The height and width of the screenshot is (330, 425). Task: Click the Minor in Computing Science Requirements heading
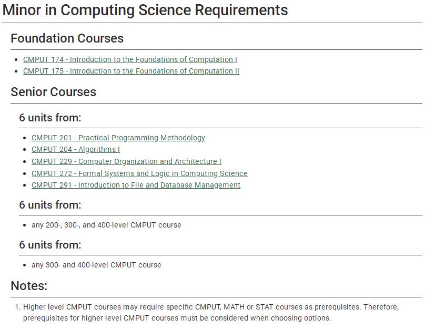pyautogui.click(x=145, y=11)
